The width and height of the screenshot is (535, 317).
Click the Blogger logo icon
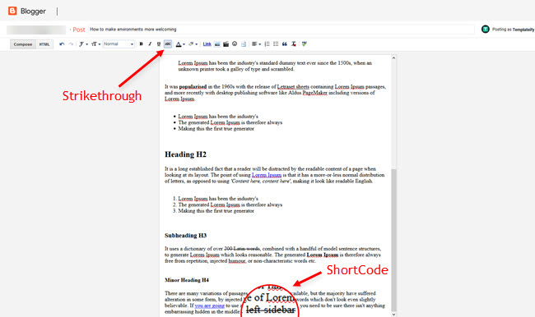[12, 11]
